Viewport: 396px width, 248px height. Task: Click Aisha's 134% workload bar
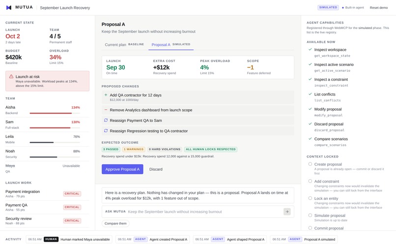pyautogui.click(x=55, y=113)
